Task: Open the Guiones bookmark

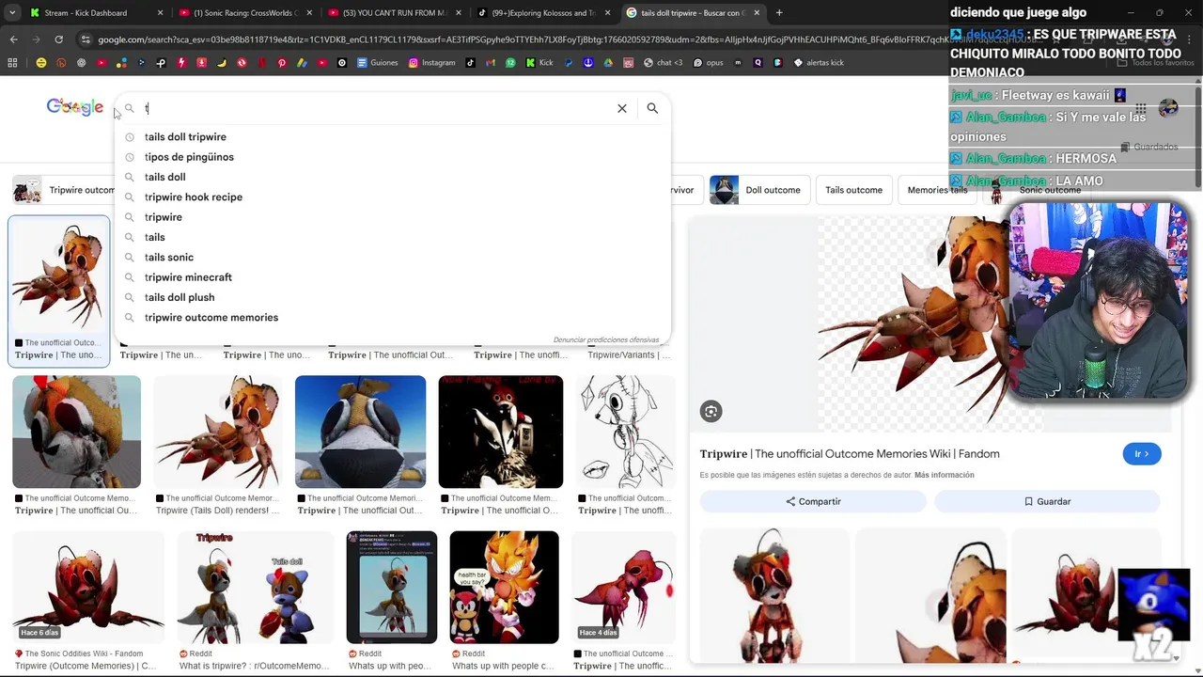Action: (x=376, y=63)
